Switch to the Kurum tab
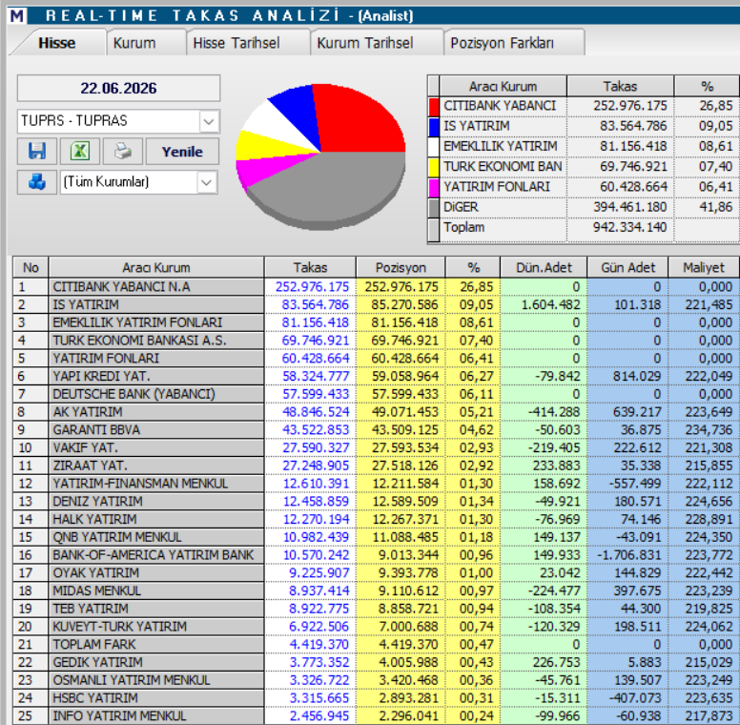740x725 pixels. [134, 43]
